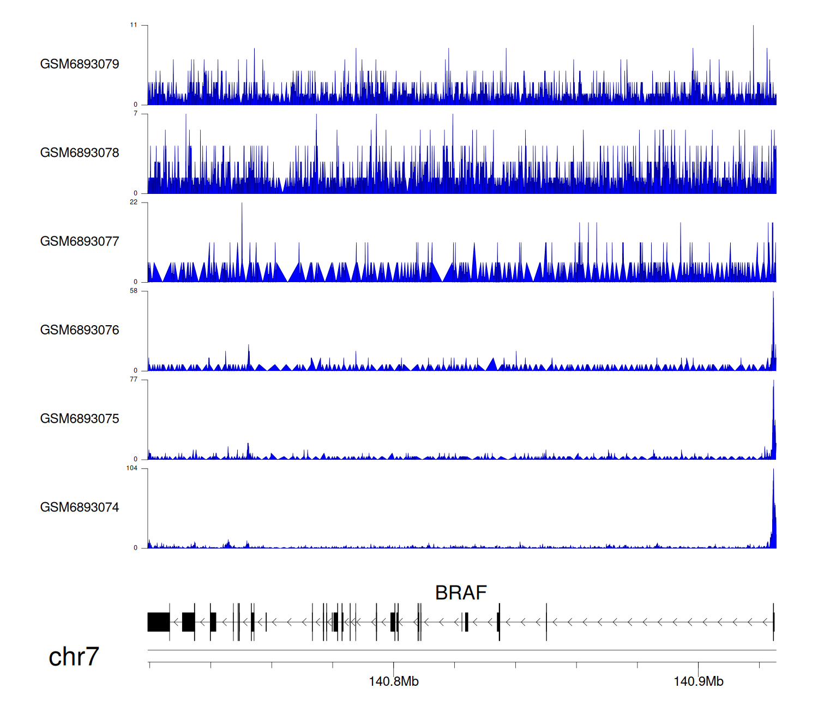Click the GSM6893079 track label
This screenshot has height=719, width=818.
pos(80,64)
